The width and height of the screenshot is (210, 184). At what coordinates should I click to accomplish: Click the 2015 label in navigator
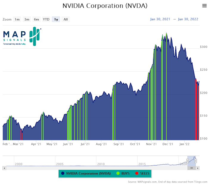pyautogui.click(x=142, y=164)
